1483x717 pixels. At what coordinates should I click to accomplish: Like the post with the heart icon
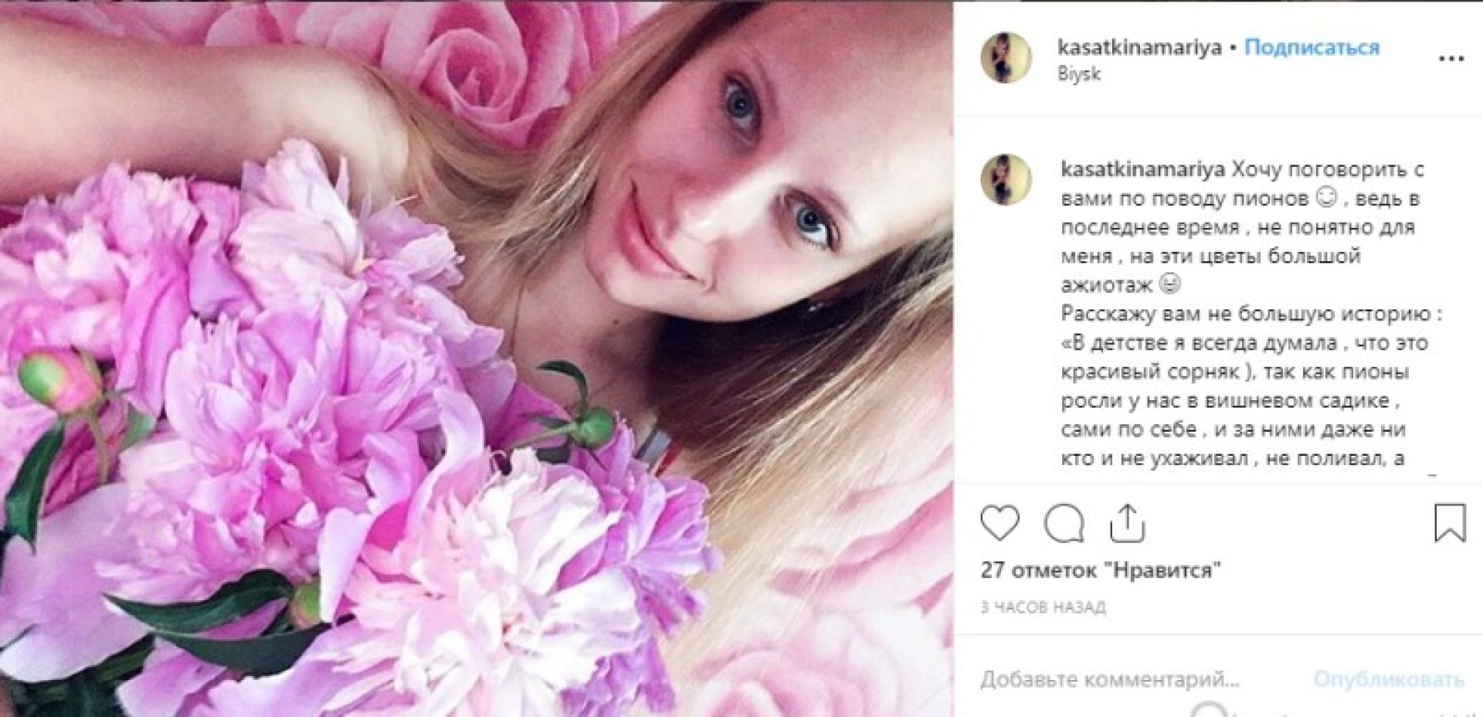pos(999,523)
